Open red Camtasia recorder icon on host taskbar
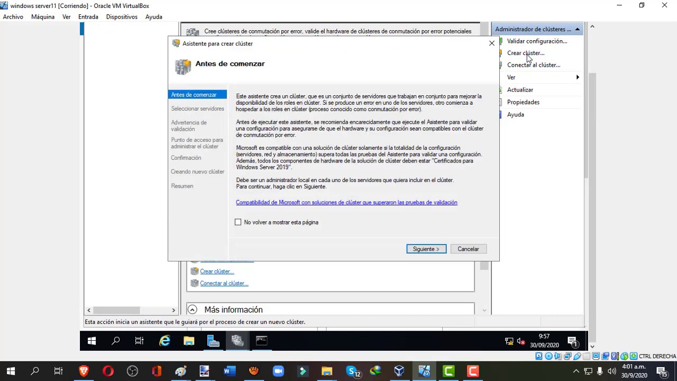Screen dimensions: 677x381 pyautogui.click(x=473, y=371)
